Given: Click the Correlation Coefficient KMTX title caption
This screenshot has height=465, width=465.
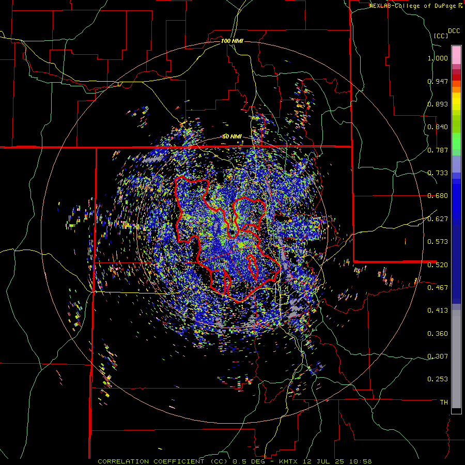Looking at the screenshot, I should tap(235, 461).
